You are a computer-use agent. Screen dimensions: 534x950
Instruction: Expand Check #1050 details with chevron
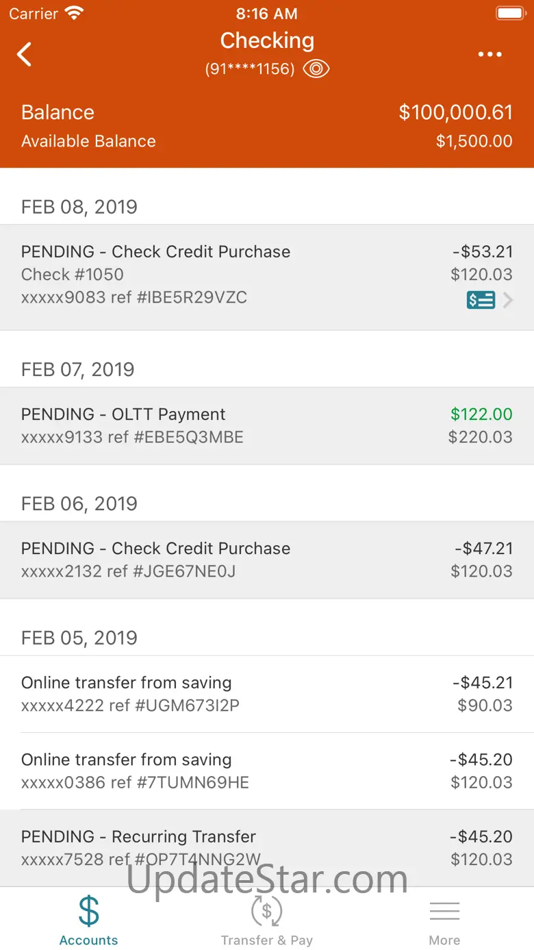coord(508,300)
